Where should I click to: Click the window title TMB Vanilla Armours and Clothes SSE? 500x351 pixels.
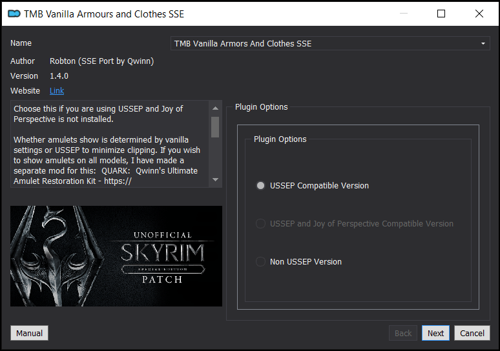(104, 14)
